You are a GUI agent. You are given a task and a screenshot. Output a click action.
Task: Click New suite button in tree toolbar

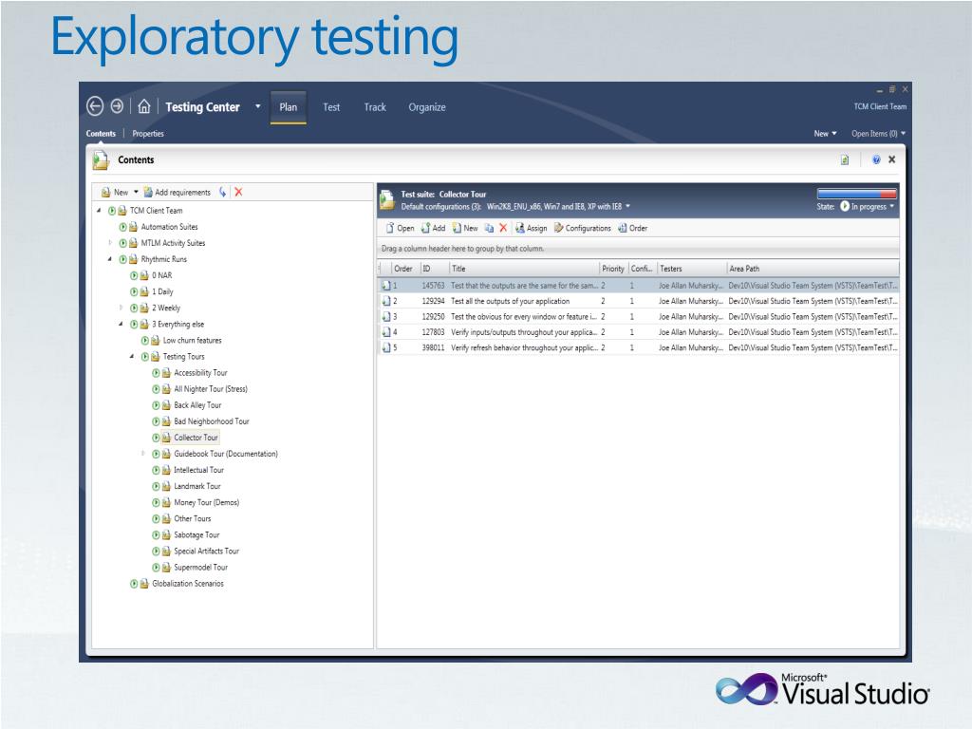(x=115, y=192)
